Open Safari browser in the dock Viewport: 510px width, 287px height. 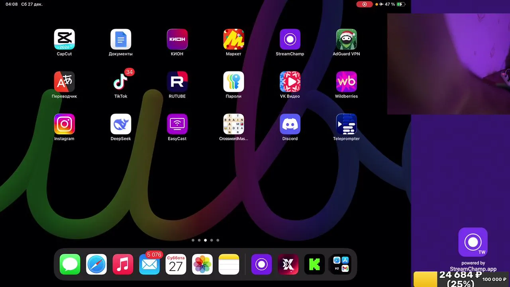[x=96, y=264]
